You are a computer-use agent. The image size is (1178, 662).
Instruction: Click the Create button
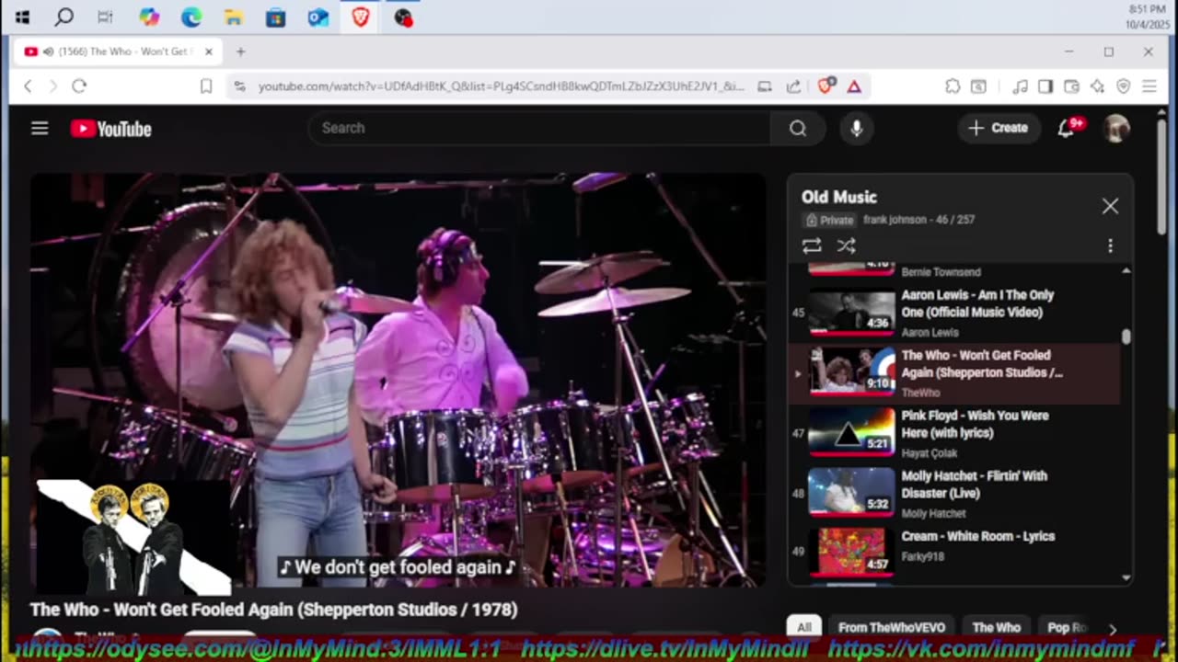click(x=999, y=129)
